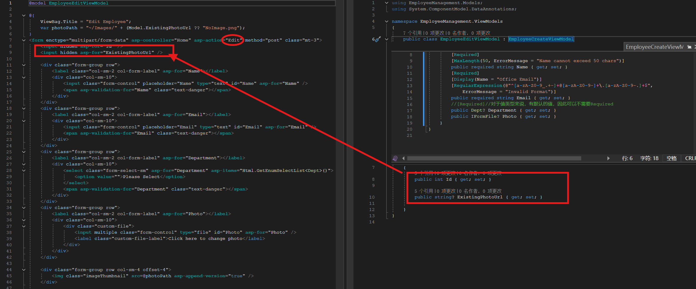Click the horizontal scrollbar thumb in peek window
696x289 pixels.
(494, 158)
